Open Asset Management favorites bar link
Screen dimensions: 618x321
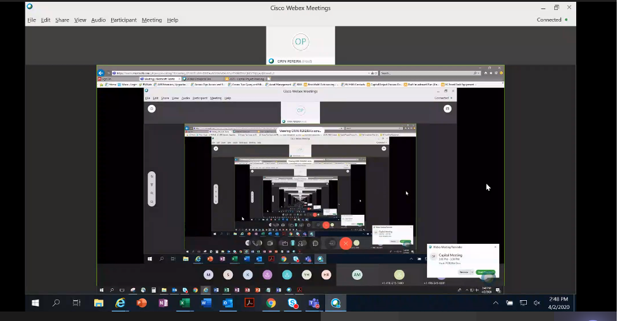pyautogui.click(x=278, y=84)
